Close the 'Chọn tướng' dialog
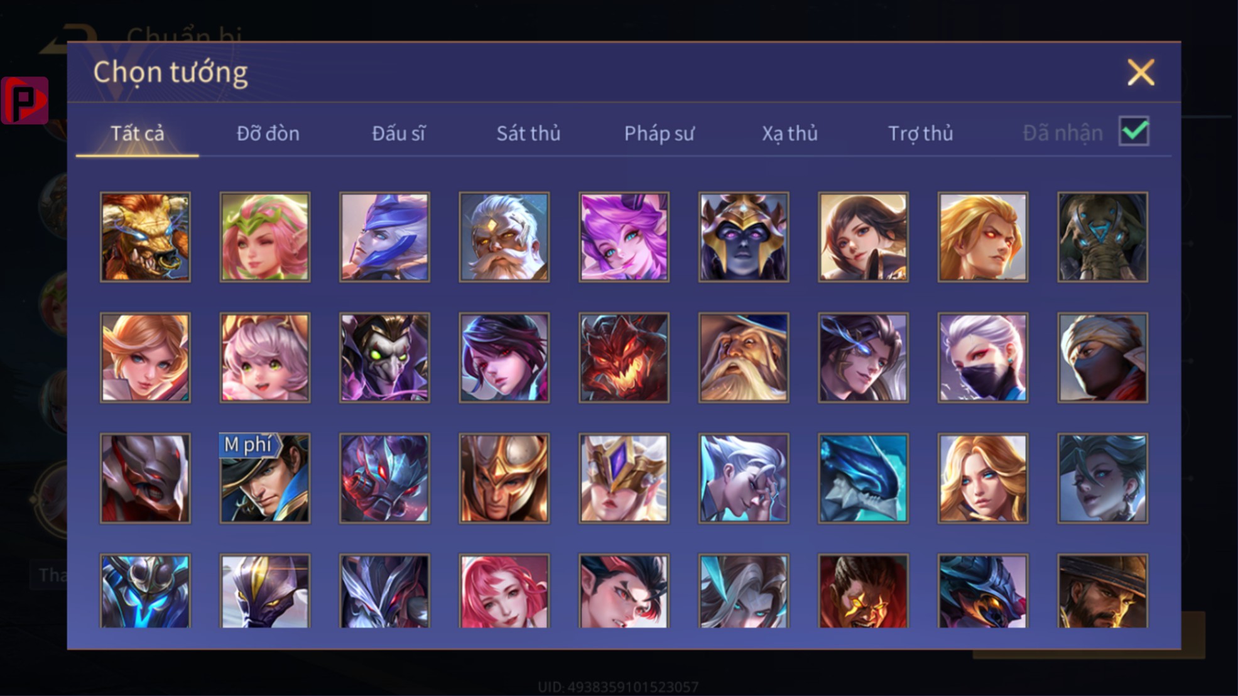 (1141, 72)
